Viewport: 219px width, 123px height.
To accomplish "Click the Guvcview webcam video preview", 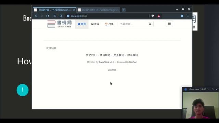I will [201, 105].
